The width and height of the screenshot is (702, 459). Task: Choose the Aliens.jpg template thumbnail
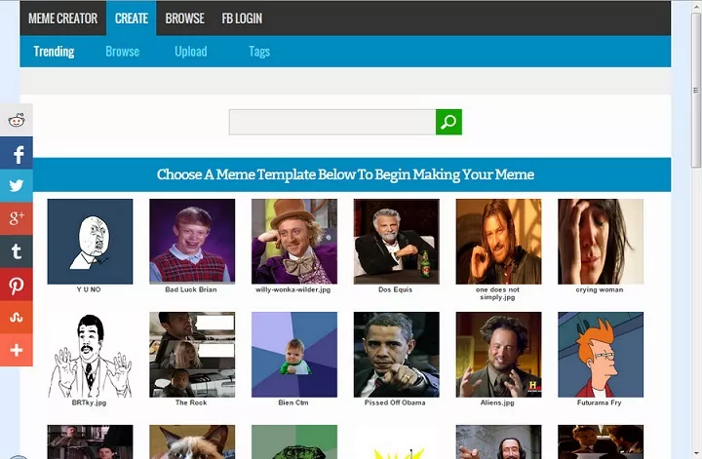pos(498,355)
